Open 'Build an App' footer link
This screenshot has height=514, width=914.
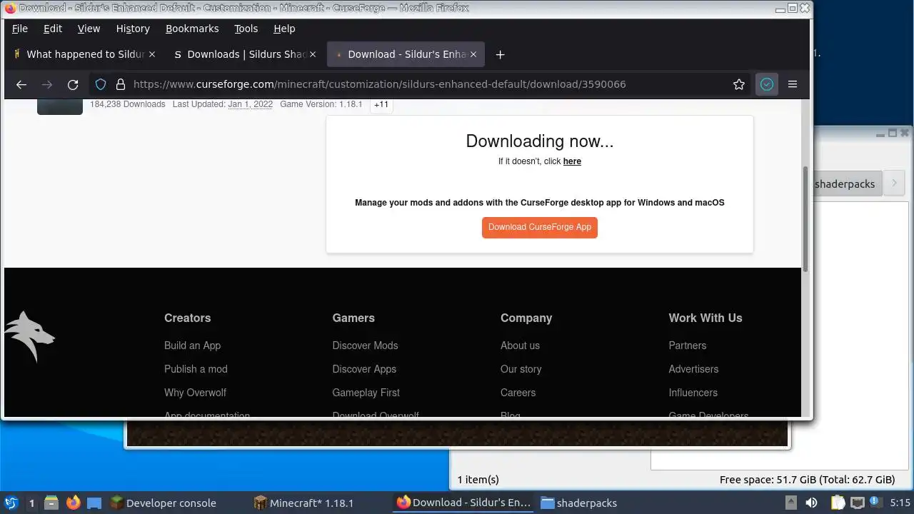[192, 346]
